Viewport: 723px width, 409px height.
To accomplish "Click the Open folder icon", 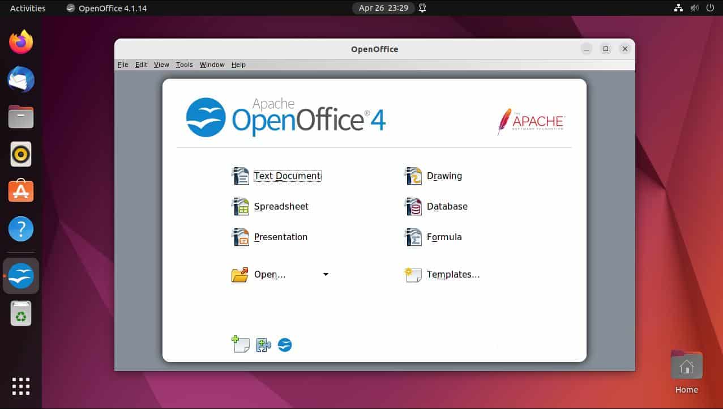I will click(x=240, y=275).
